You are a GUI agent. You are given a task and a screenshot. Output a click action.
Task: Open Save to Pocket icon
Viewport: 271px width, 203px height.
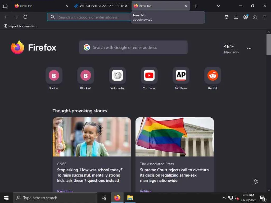pos(227,17)
